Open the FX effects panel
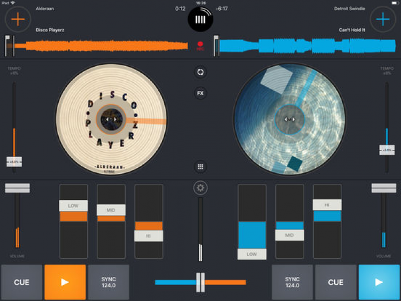 coord(200,94)
